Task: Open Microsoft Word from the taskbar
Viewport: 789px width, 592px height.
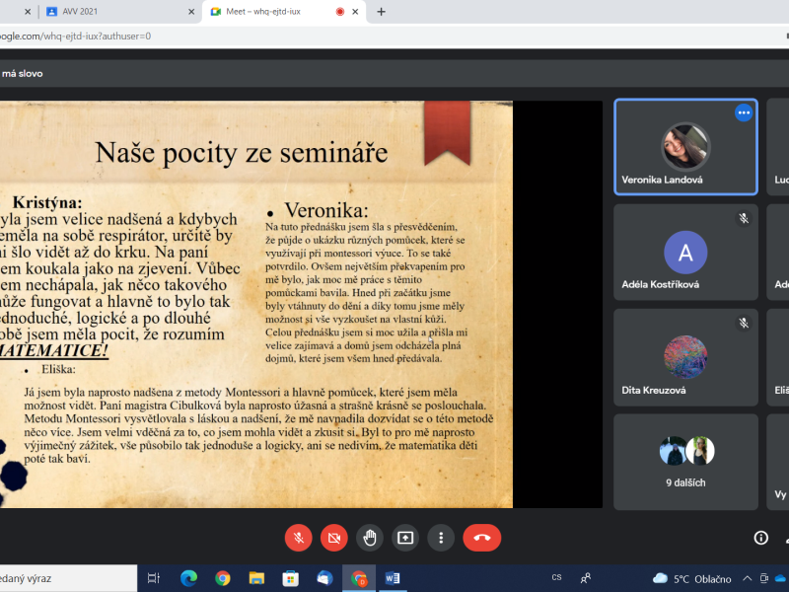Action: click(392, 578)
